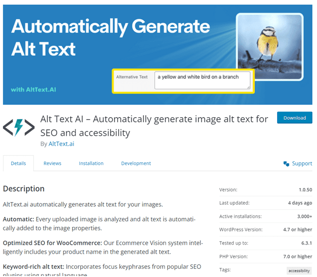This screenshot has height=277, width=317.
Task: Open the Development tab
Action: pos(136,163)
